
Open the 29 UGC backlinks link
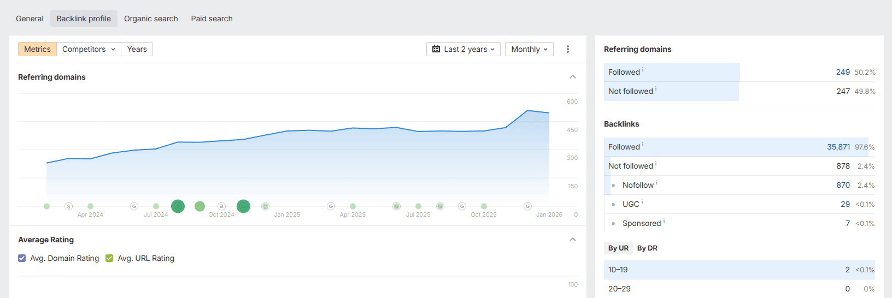[x=845, y=204]
